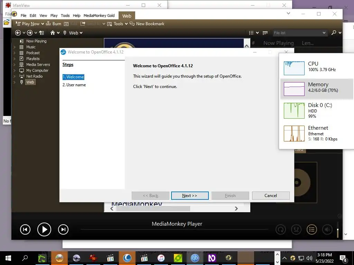Click the playback seek bar
The image size is (354, 265).
(x=174, y=229)
